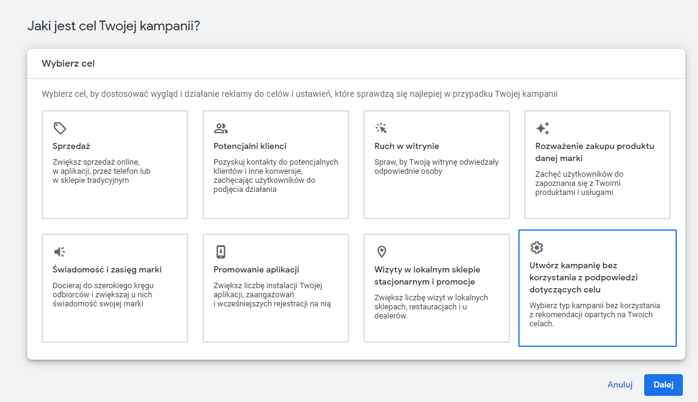This screenshot has width=698, height=402.
Task: Click the megaphone icon for Świadomość i zasięg marki
Action: pos(60,252)
